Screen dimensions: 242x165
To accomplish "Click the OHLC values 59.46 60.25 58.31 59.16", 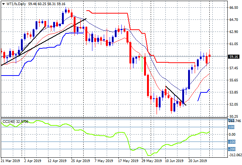I will pyautogui.click(x=47, y=4).
